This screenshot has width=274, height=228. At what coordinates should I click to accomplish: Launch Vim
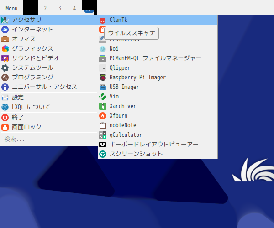pyautogui.click(x=158, y=97)
